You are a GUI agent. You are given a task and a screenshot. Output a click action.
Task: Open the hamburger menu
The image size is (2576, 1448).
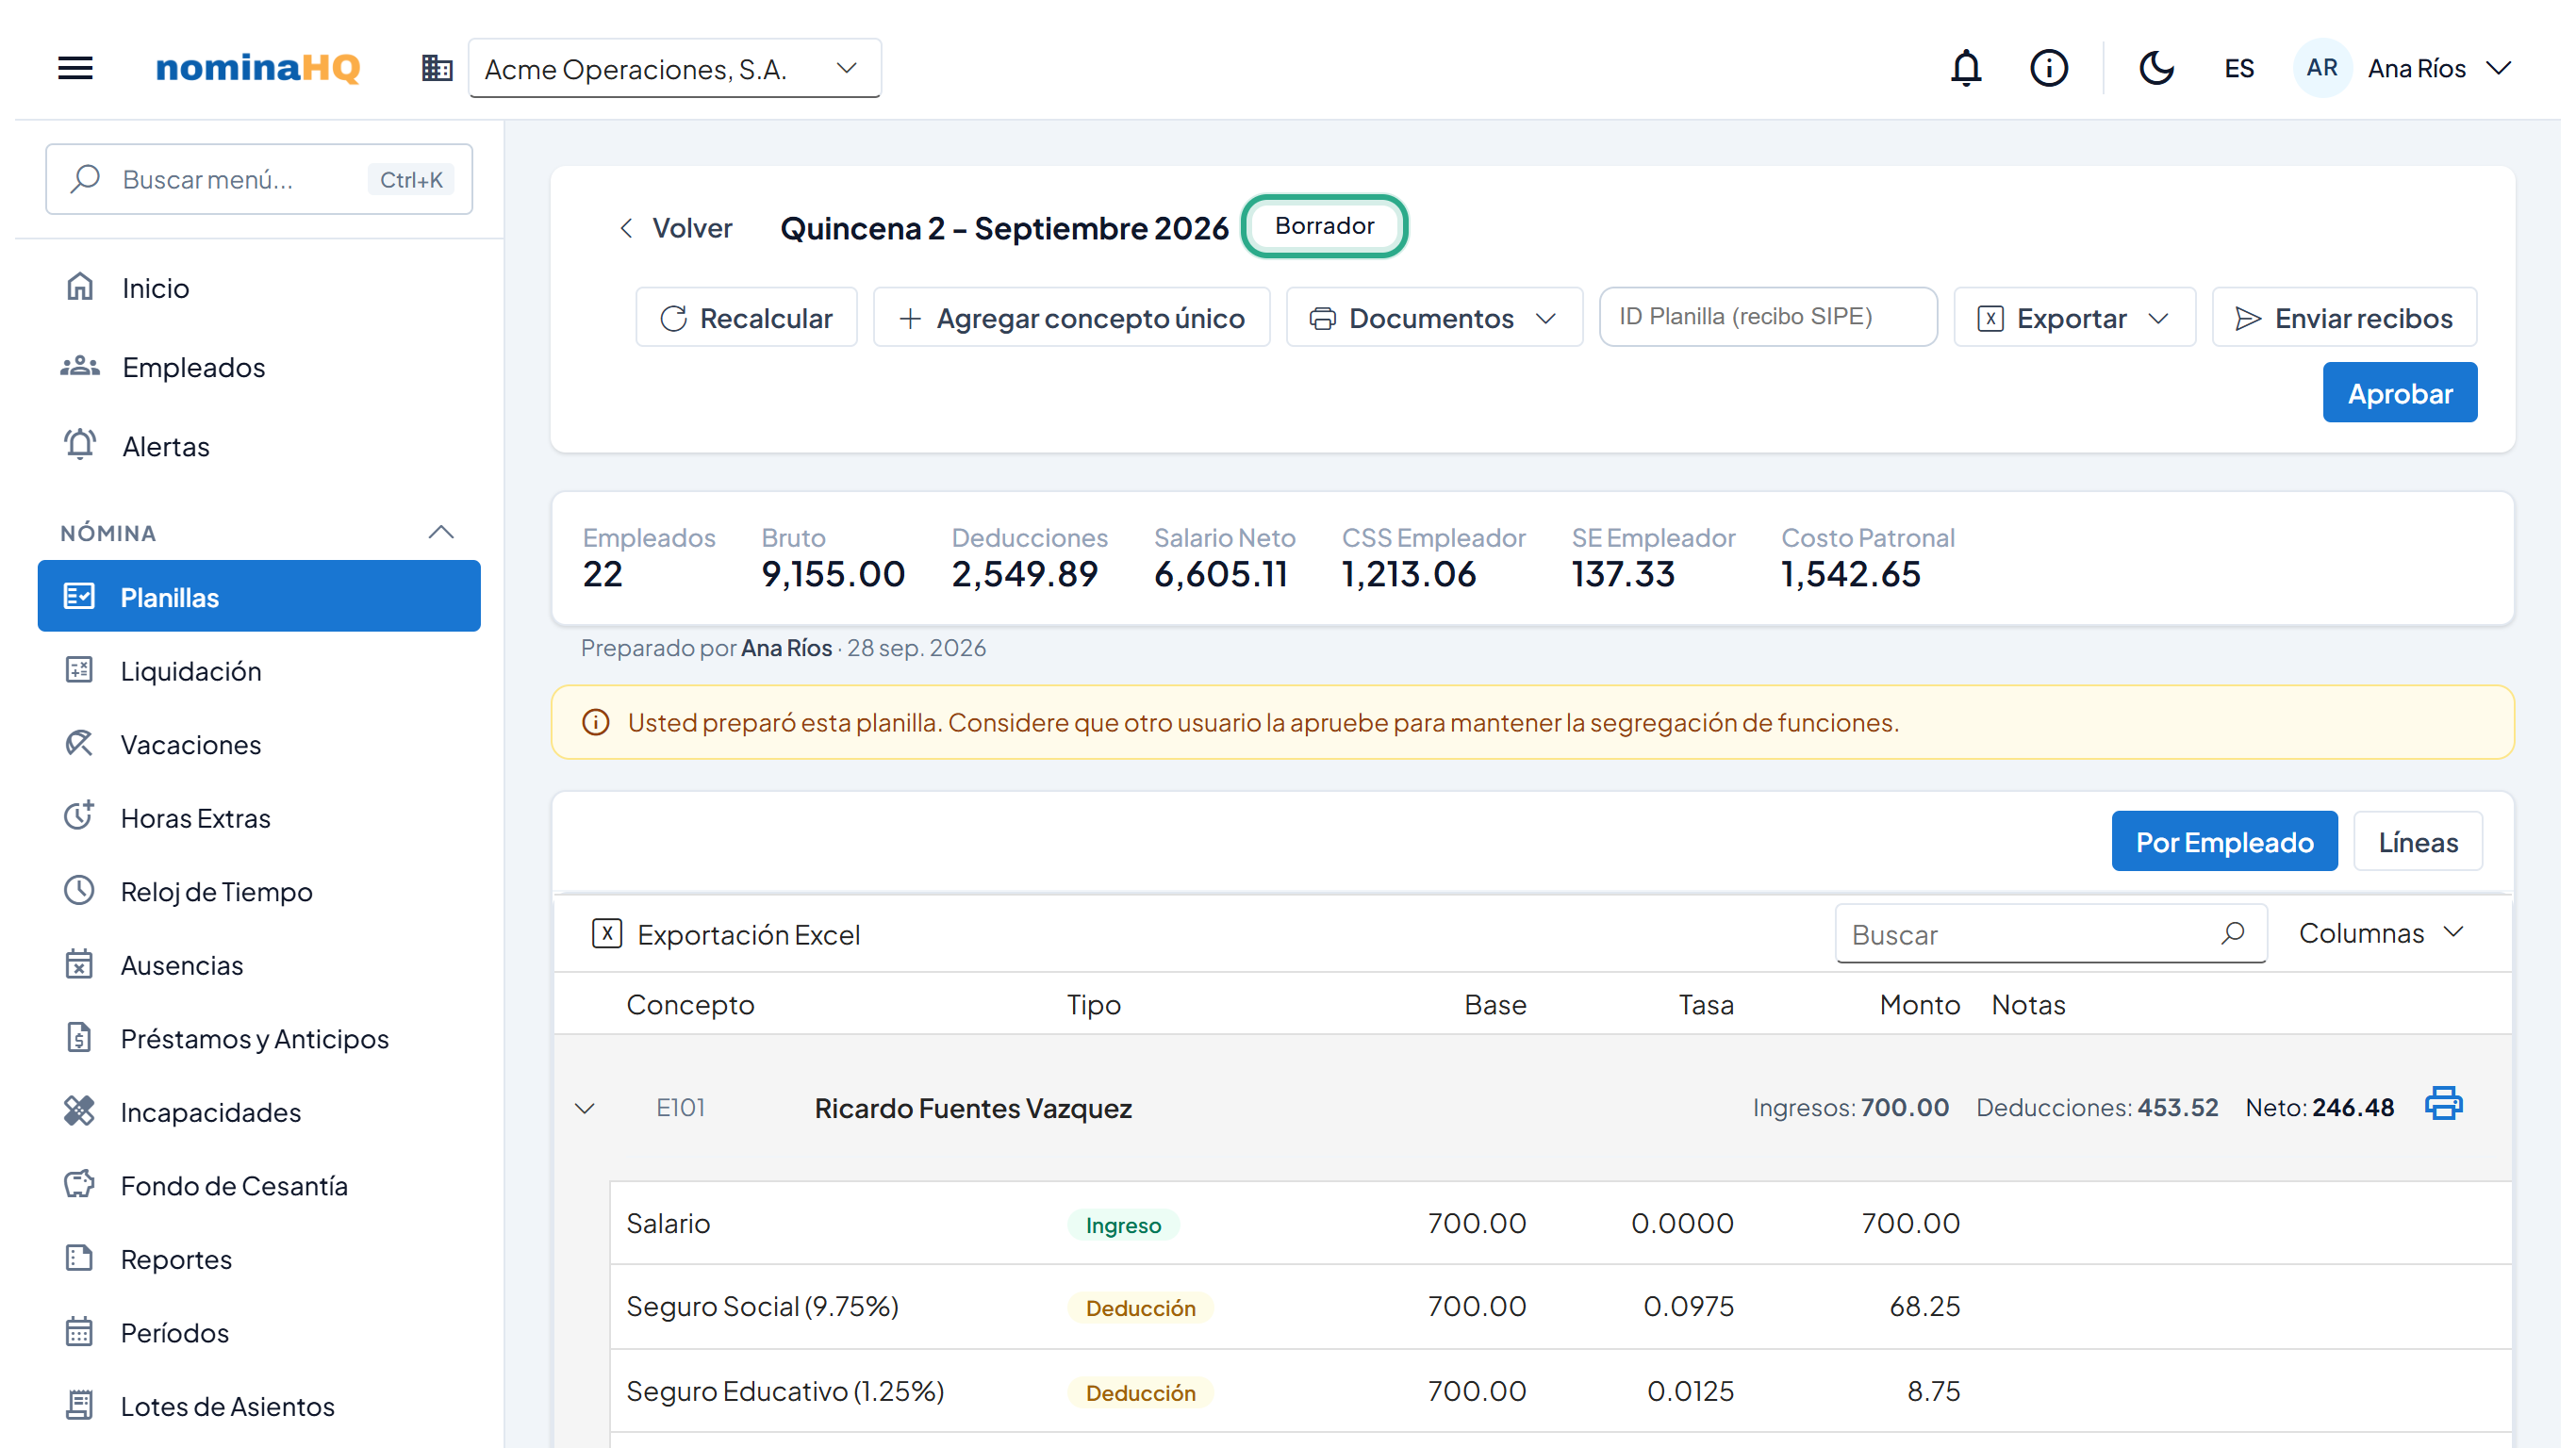[x=75, y=68]
